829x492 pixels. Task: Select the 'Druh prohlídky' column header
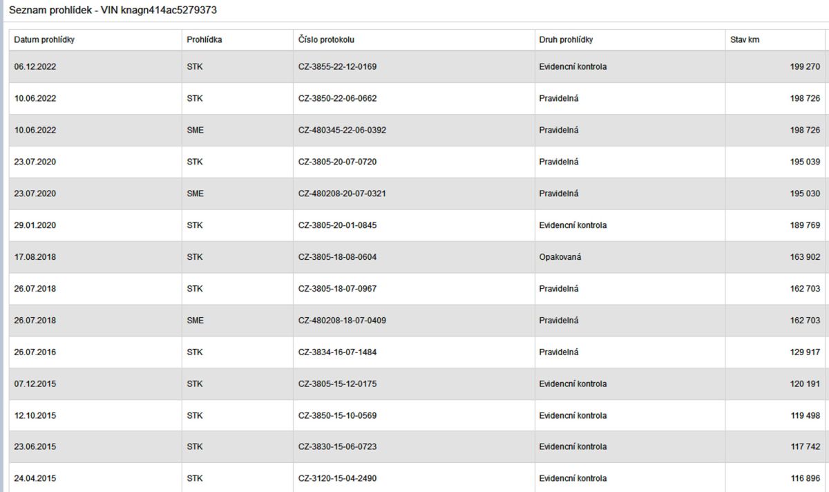click(x=566, y=40)
